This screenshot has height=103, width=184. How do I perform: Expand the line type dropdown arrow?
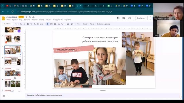click(65, 24)
